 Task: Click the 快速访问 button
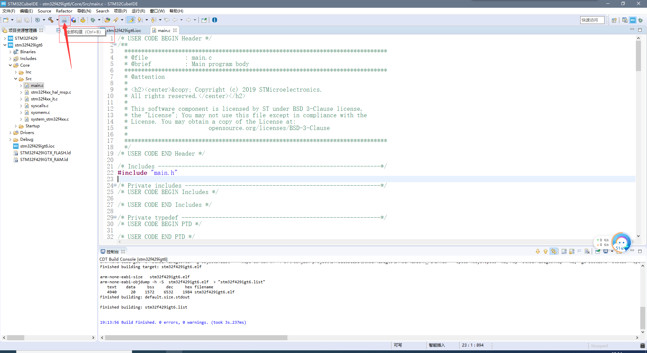[592, 20]
